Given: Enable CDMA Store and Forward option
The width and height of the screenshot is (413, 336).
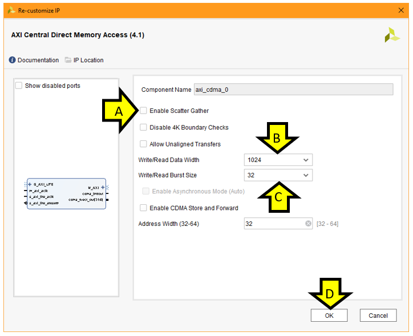Looking at the screenshot, I should pyautogui.click(x=144, y=208).
